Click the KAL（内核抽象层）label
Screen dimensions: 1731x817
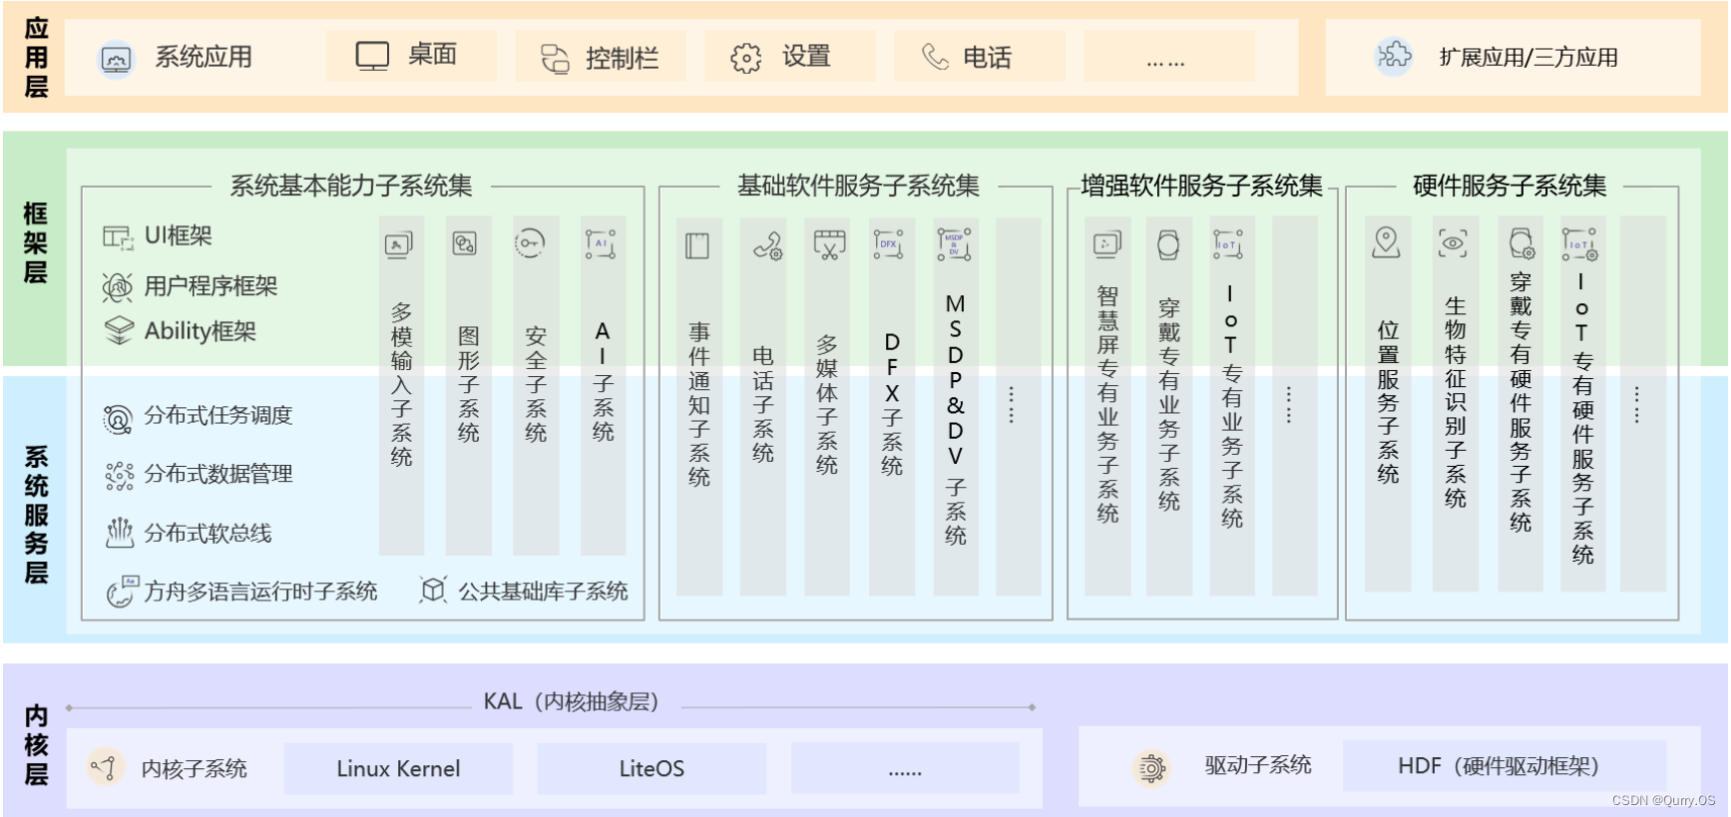click(572, 701)
